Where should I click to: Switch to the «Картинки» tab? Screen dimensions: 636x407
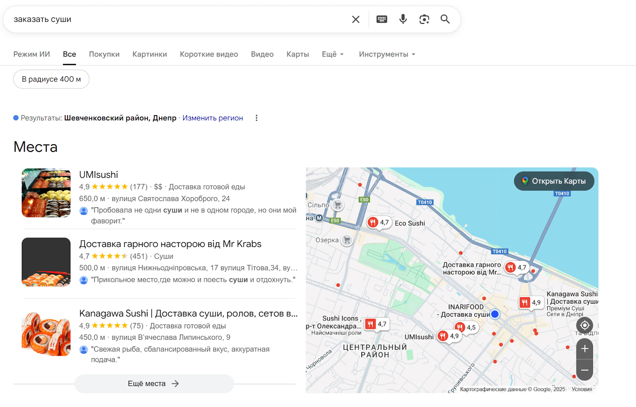[x=149, y=54]
